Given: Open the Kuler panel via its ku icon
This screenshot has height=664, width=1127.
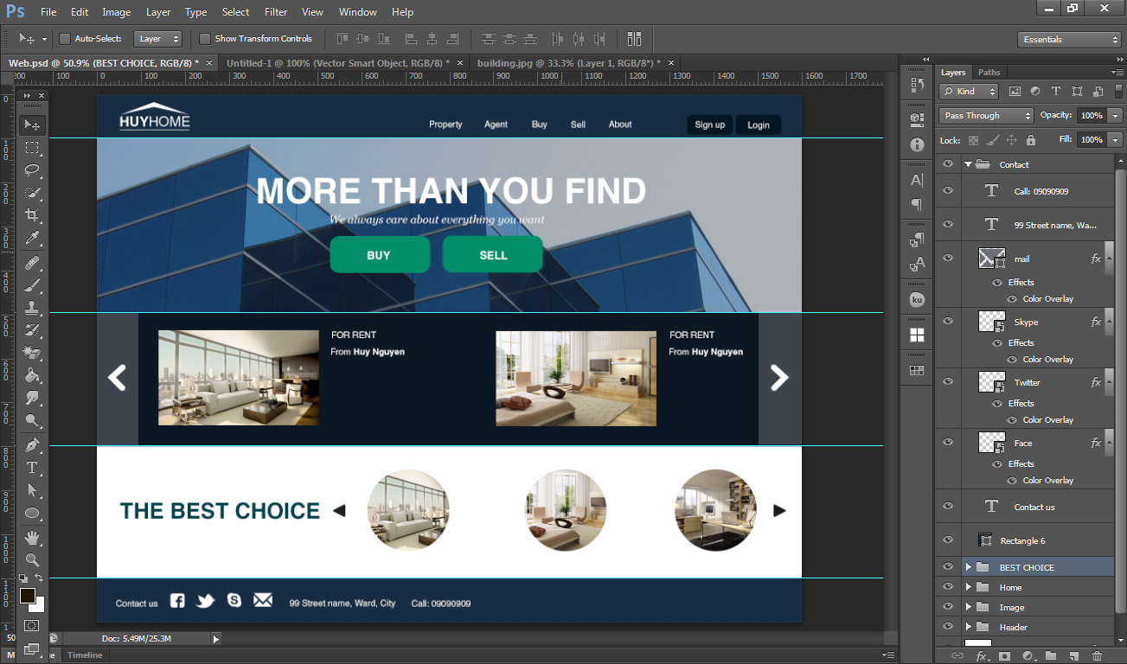Looking at the screenshot, I should coord(916,300).
